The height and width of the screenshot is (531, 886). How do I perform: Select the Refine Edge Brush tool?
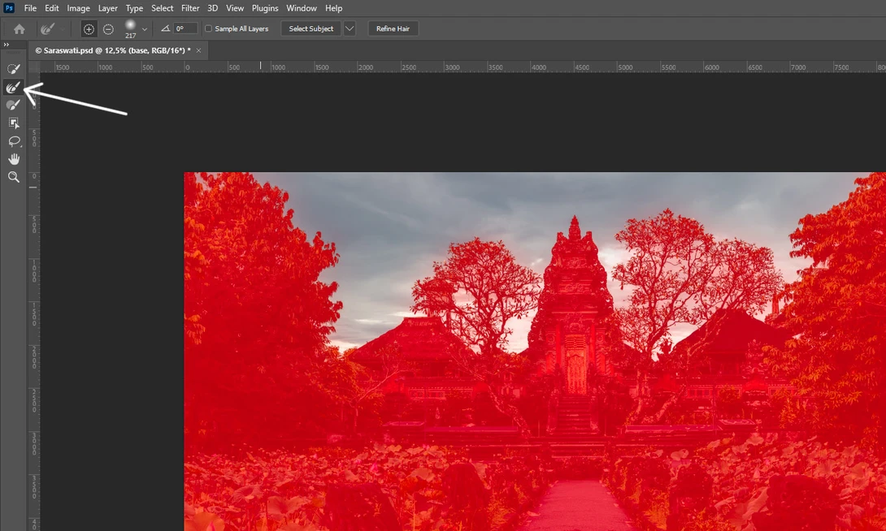tap(13, 86)
